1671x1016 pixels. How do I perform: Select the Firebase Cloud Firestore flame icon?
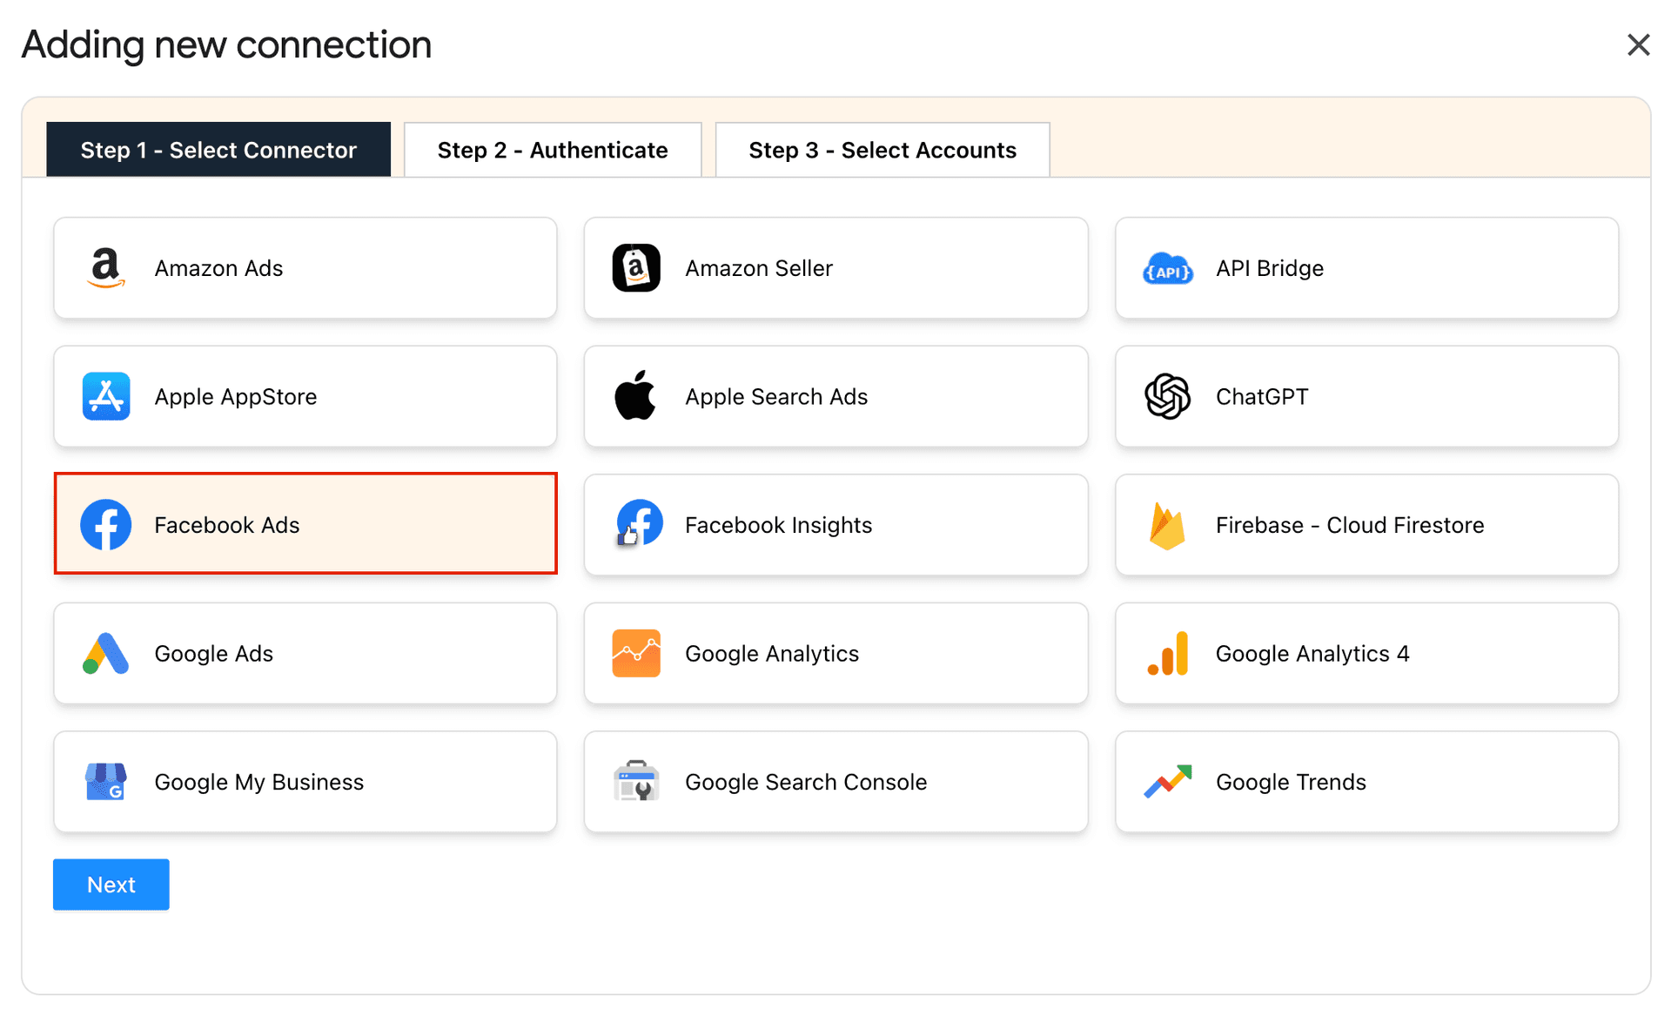tap(1167, 524)
